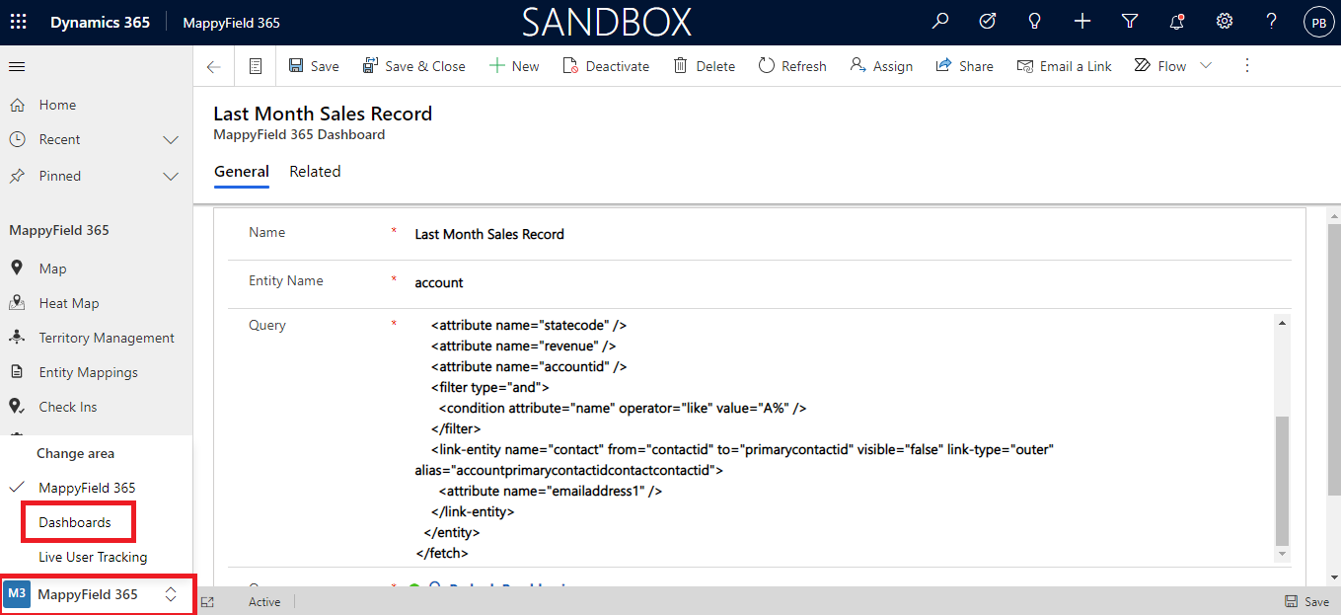Refresh the record
Screen dimensions: 1341x615
click(x=792, y=66)
